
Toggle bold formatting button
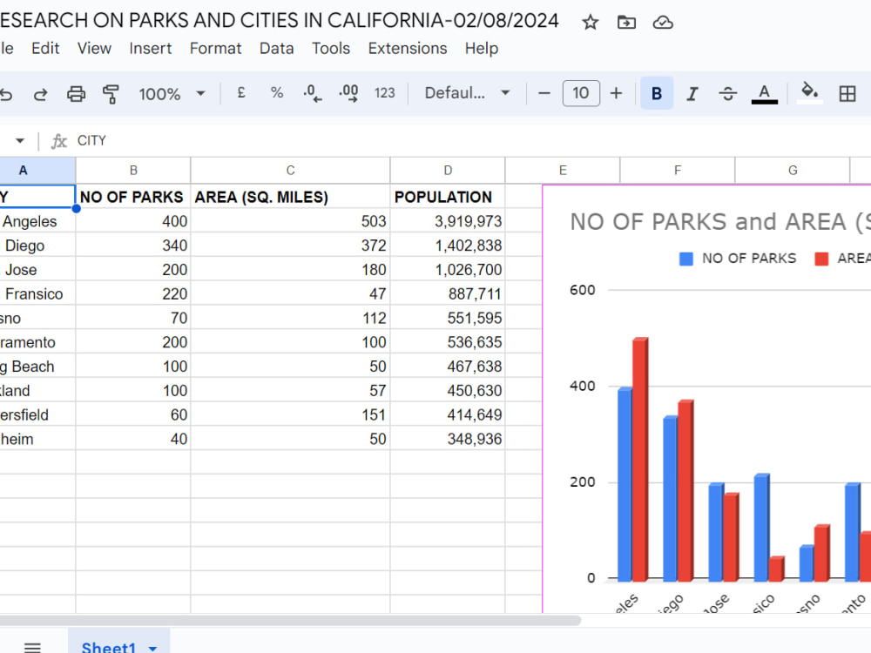[x=657, y=93]
